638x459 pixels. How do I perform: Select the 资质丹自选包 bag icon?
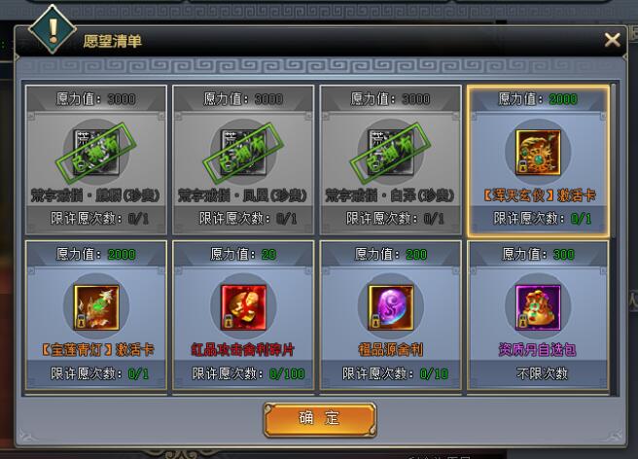coord(538,307)
